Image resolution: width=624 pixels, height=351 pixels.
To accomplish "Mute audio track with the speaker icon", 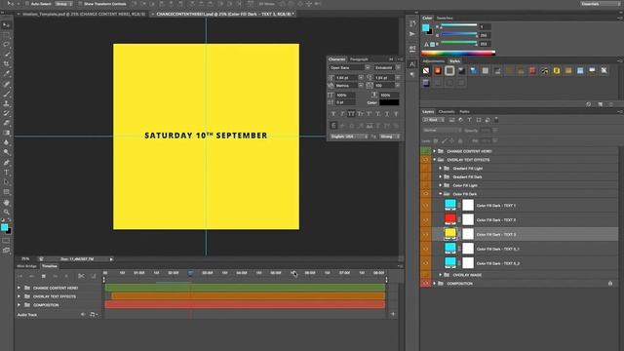I will (x=83, y=314).
